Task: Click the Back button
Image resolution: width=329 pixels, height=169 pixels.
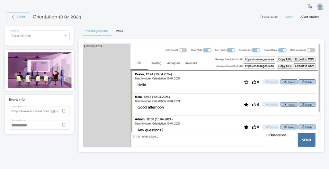Action: pos(18,17)
